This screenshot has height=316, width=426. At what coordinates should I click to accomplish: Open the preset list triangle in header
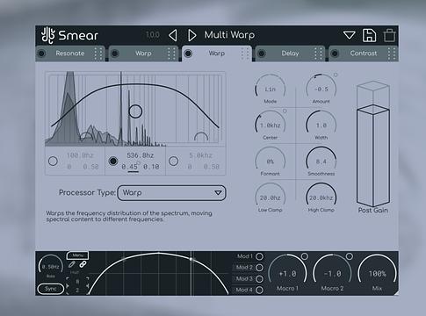click(349, 35)
